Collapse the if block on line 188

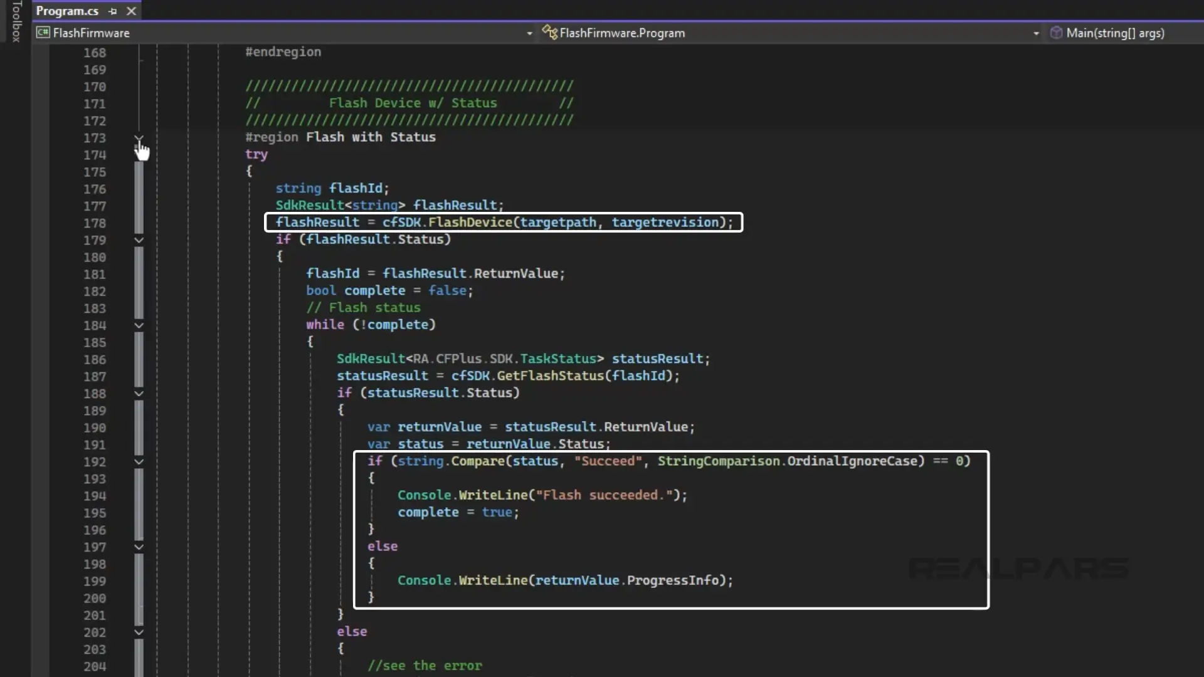[139, 394]
